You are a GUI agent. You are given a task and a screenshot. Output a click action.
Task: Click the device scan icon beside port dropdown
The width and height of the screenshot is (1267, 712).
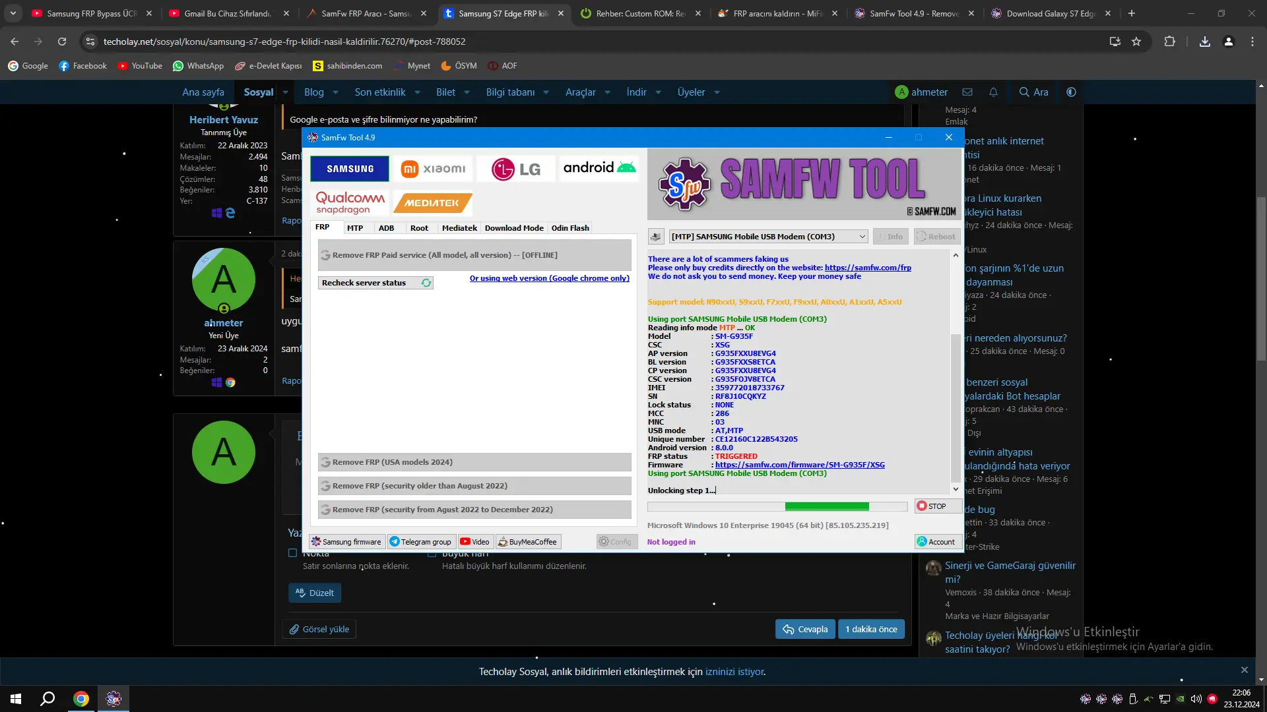pos(656,237)
